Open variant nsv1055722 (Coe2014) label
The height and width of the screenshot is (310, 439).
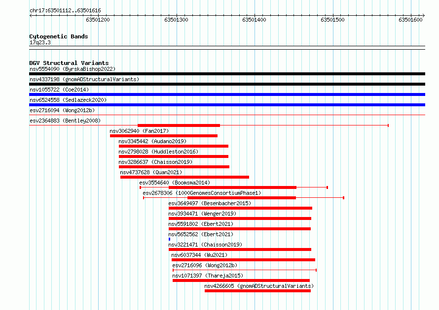[x=59, y=90]
